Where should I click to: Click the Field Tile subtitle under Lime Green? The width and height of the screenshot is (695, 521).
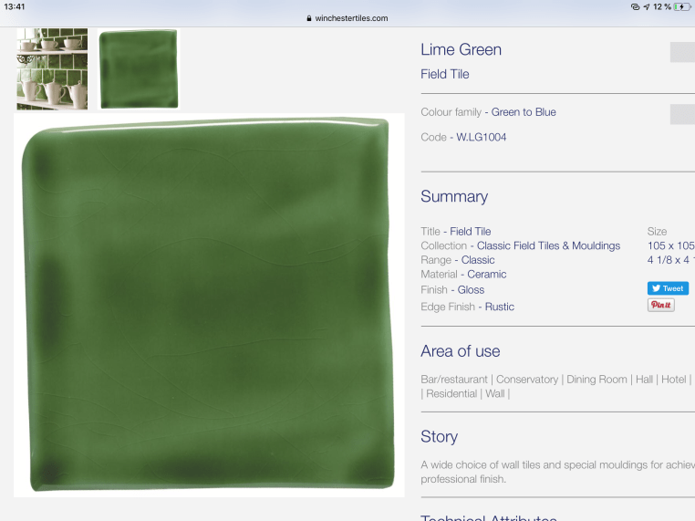444,74
